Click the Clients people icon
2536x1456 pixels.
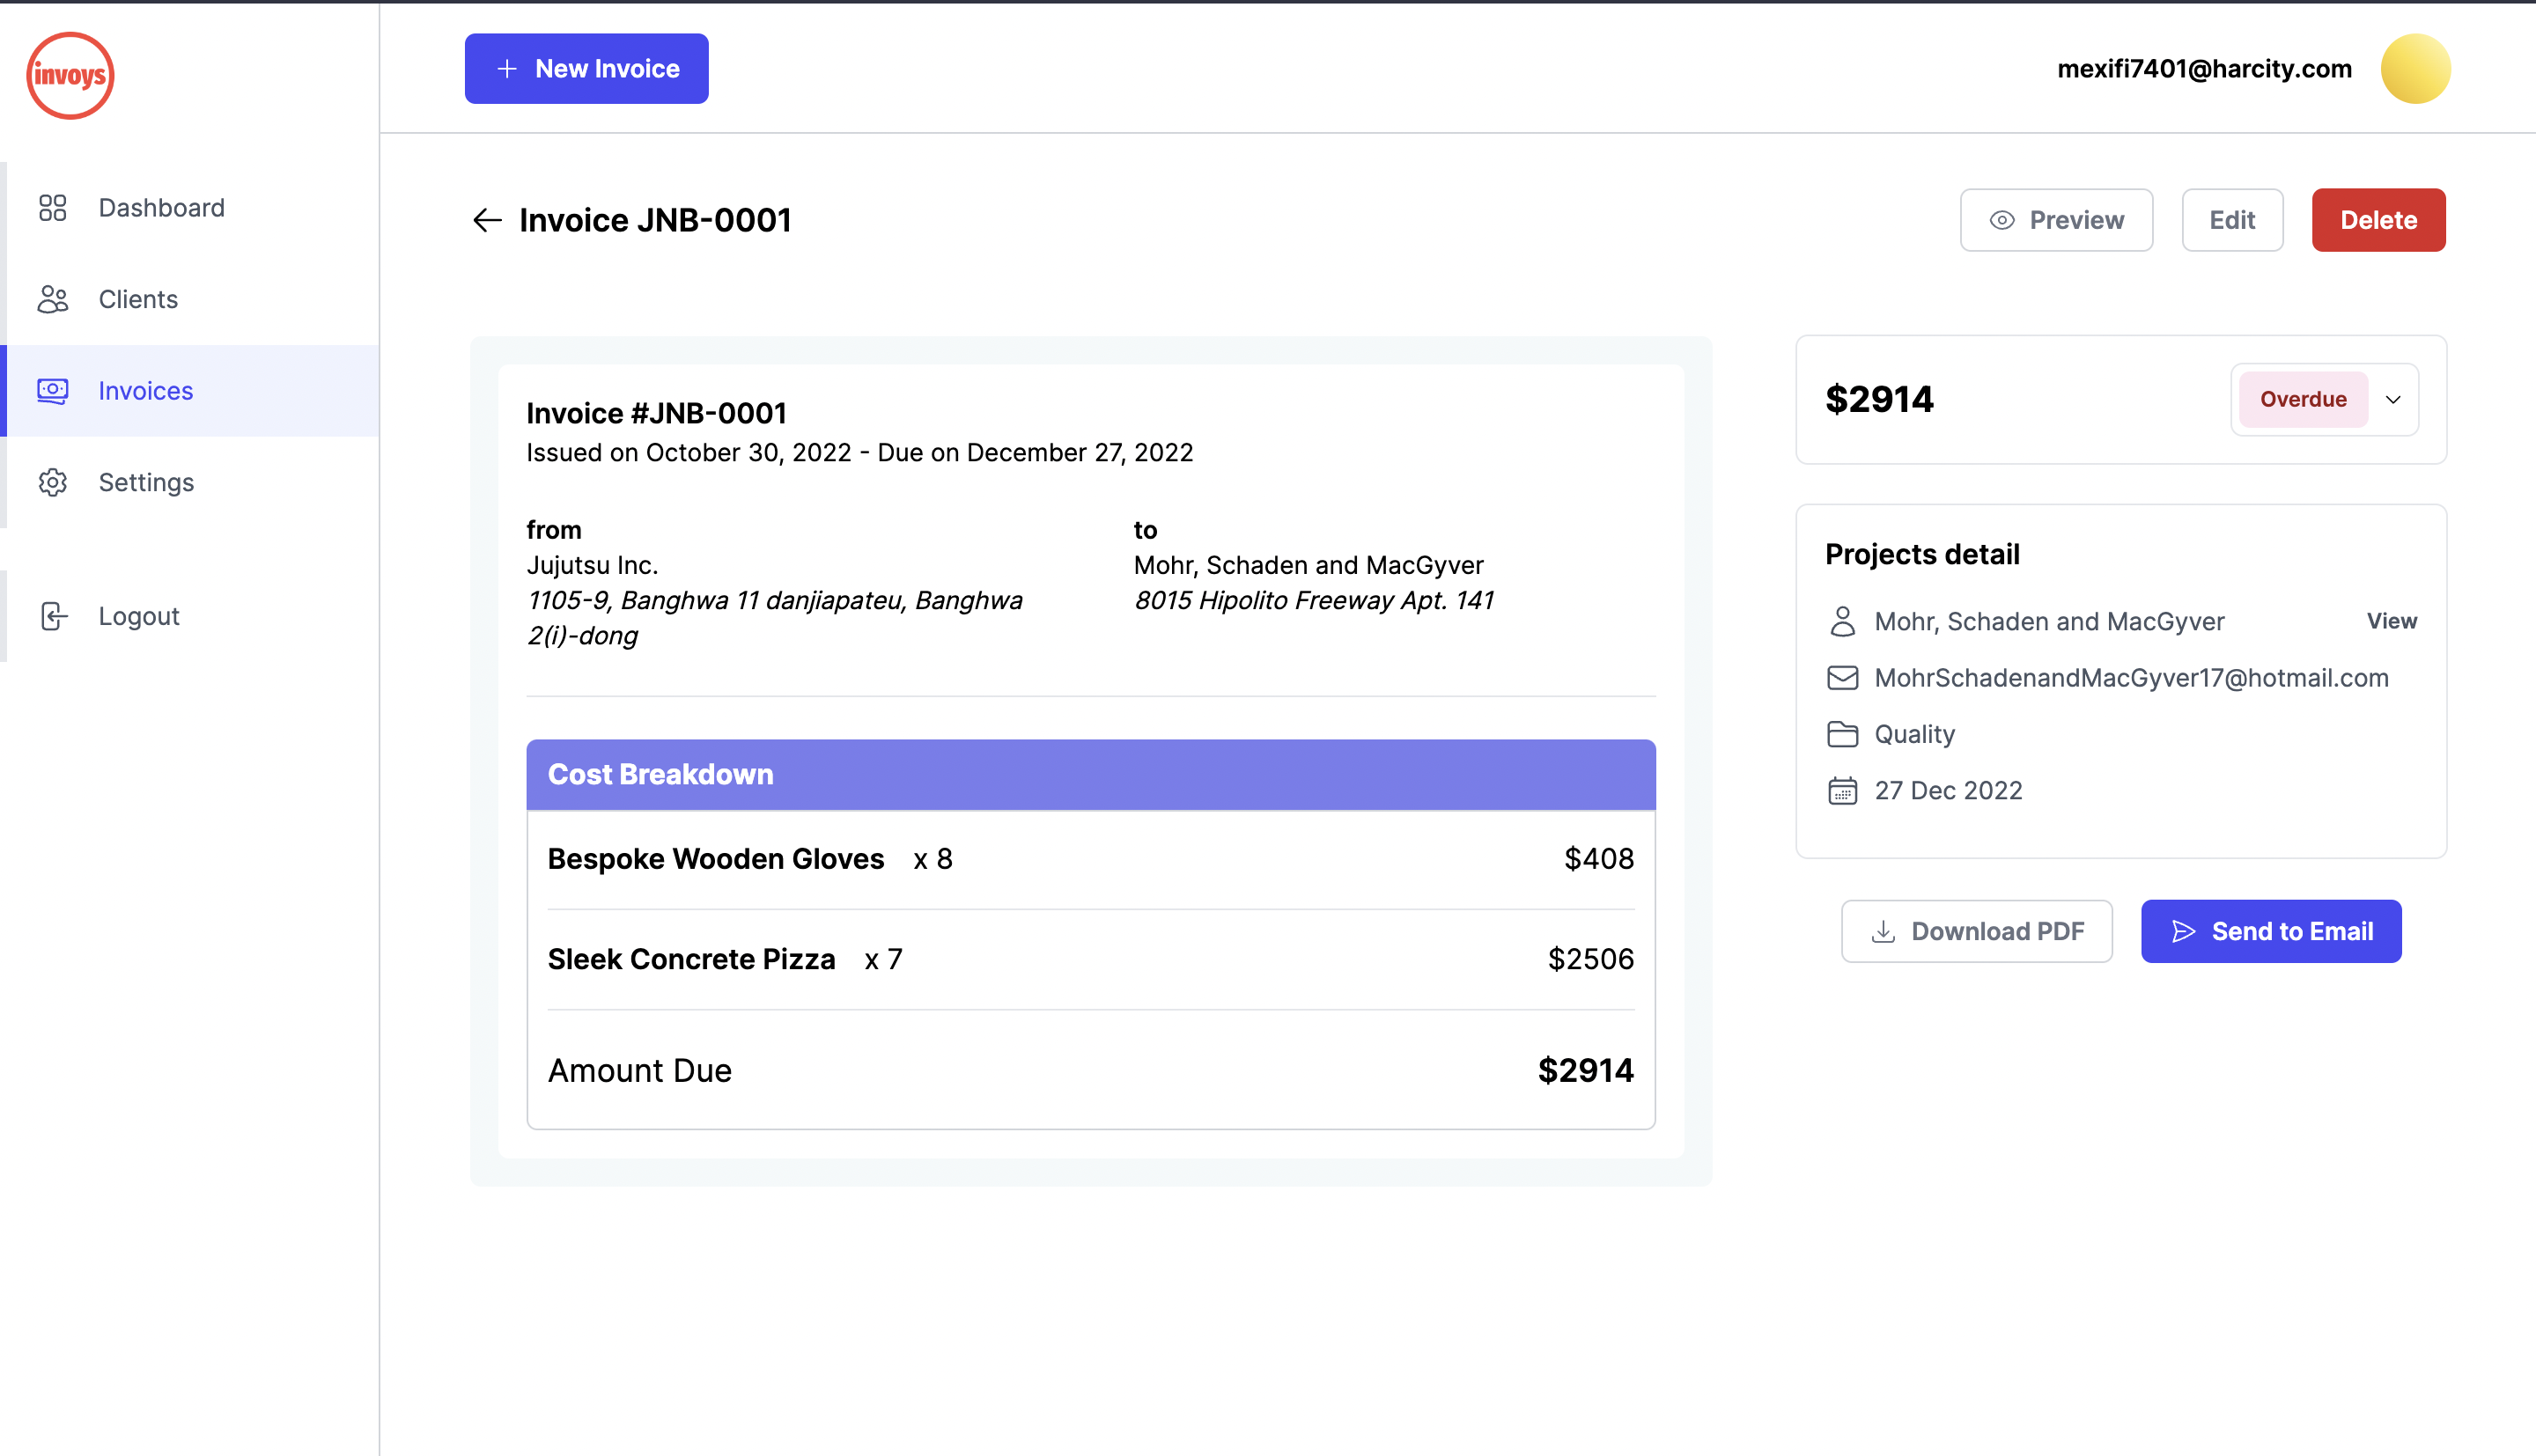point(52,299)
